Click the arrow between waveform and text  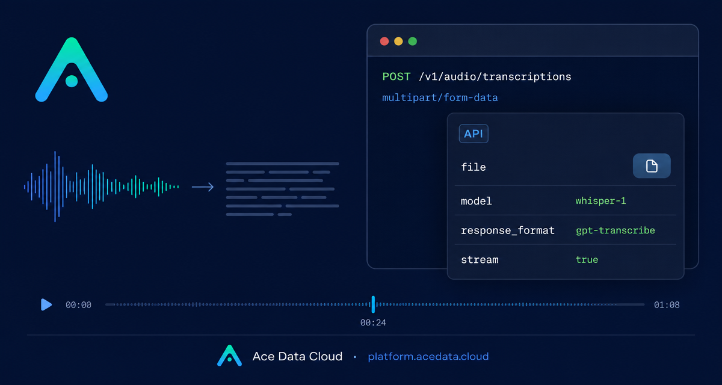click(x=203, y=187)
